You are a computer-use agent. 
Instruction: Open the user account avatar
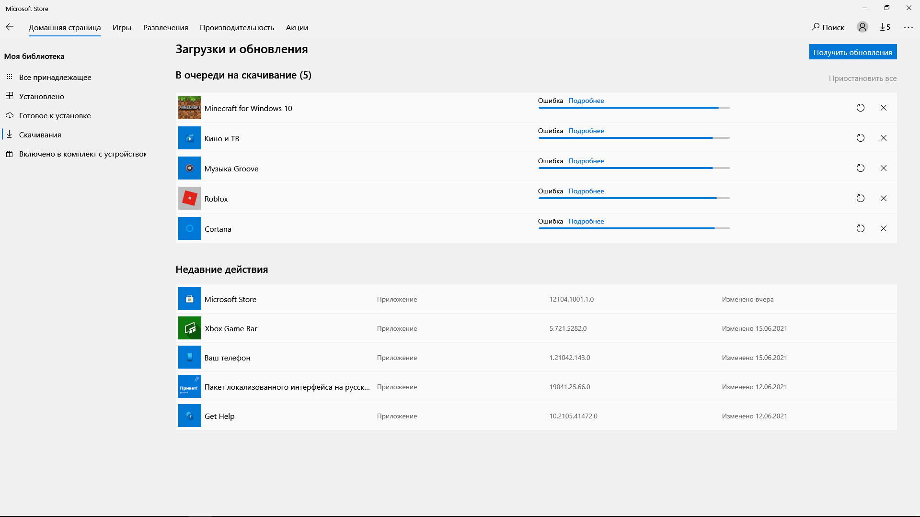pyautogui.click(x=862, y=27)
